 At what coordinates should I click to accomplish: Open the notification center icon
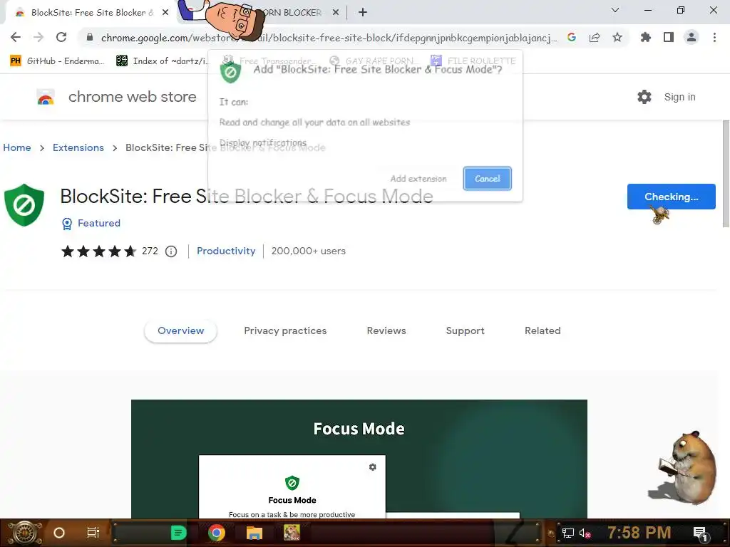[x=700, y=533]
